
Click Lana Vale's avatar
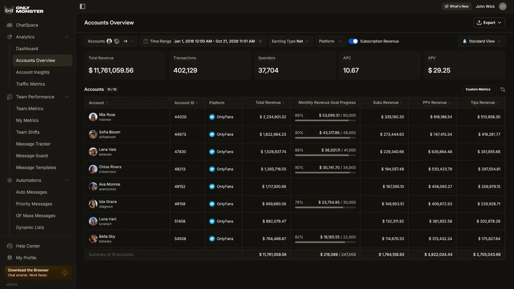pos(93,152)
